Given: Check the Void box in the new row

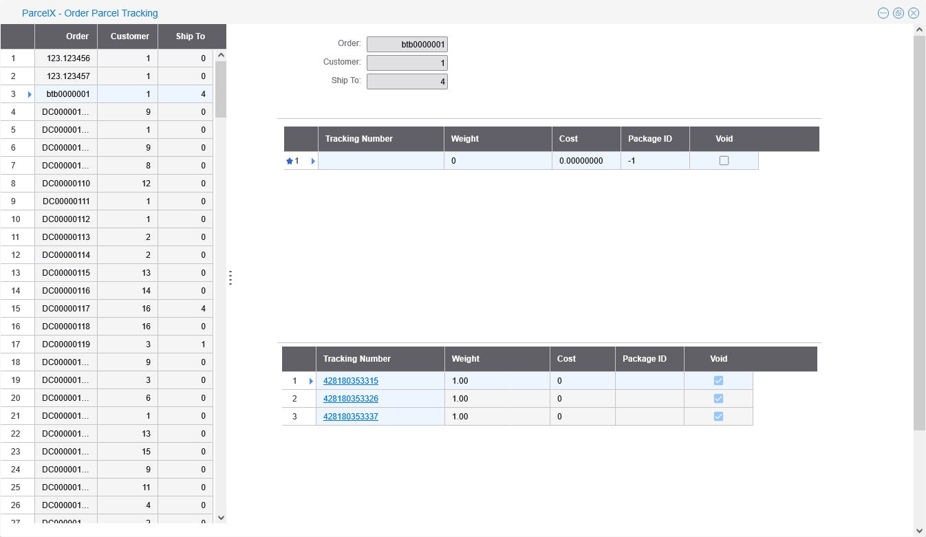Looking at the screenshot, I should pyautogui.click(x=724, y=161).
